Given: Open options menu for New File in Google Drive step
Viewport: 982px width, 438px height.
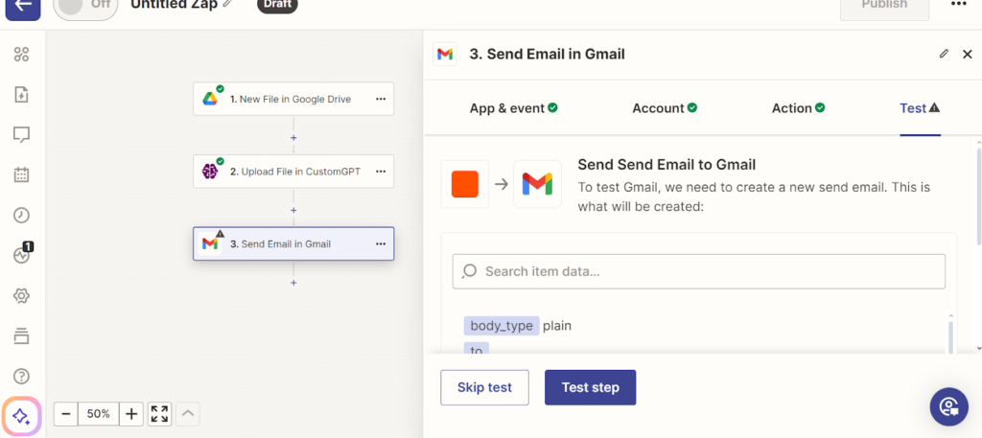Looking at the screenshot, I should point(381,99).
